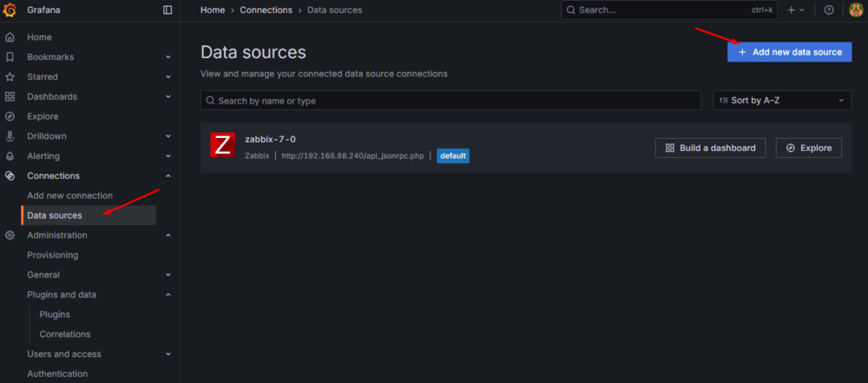868x383 pixels.
Task: Open the plus new-item dropdown in header
Action: point(795,10)
